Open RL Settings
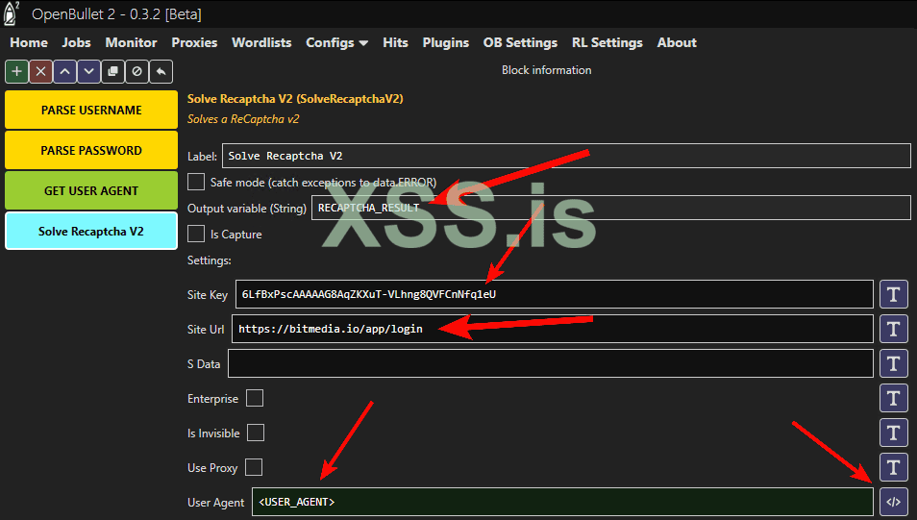The width and height of the screenshot is (917, 520). click(x=607, y=42)
